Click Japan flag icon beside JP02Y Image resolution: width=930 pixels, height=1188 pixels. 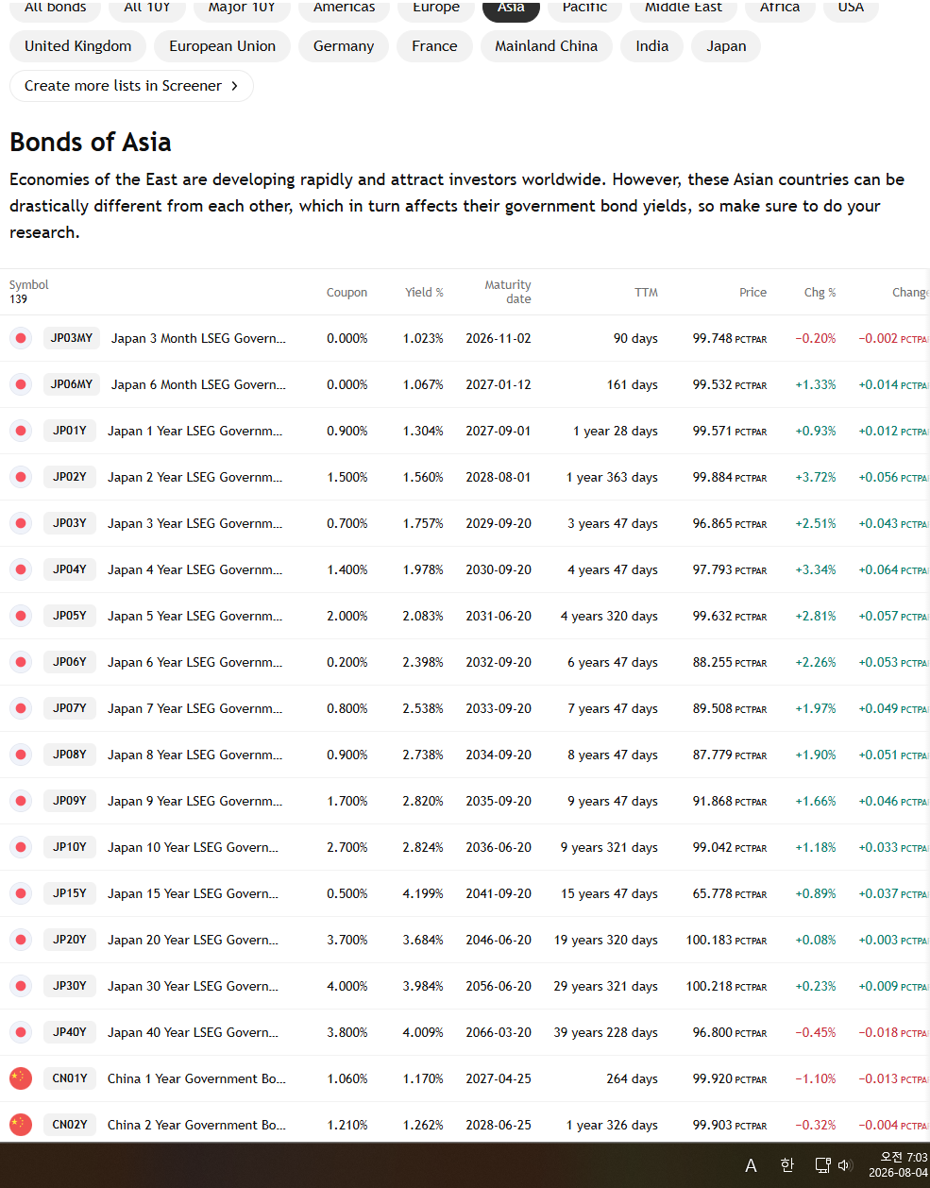click(21, 477)
